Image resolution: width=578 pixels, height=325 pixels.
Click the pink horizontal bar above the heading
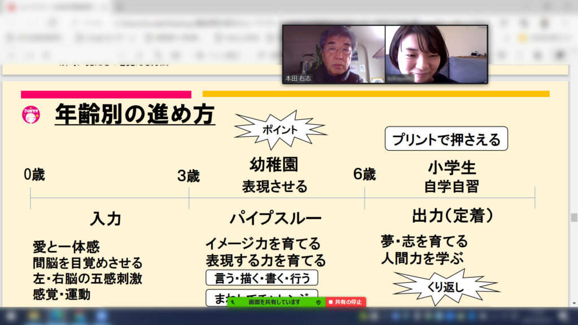coord(106,94)
